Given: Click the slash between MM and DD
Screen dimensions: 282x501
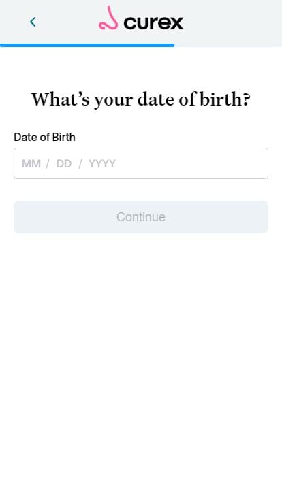Looking at the screenshot, I should click(48, 164).
